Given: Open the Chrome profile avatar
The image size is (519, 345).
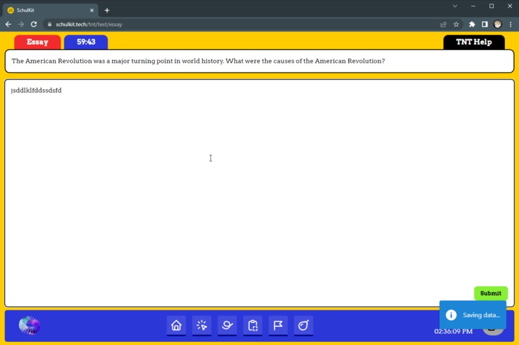Looking at the screenshot, I should coord(498,24).
